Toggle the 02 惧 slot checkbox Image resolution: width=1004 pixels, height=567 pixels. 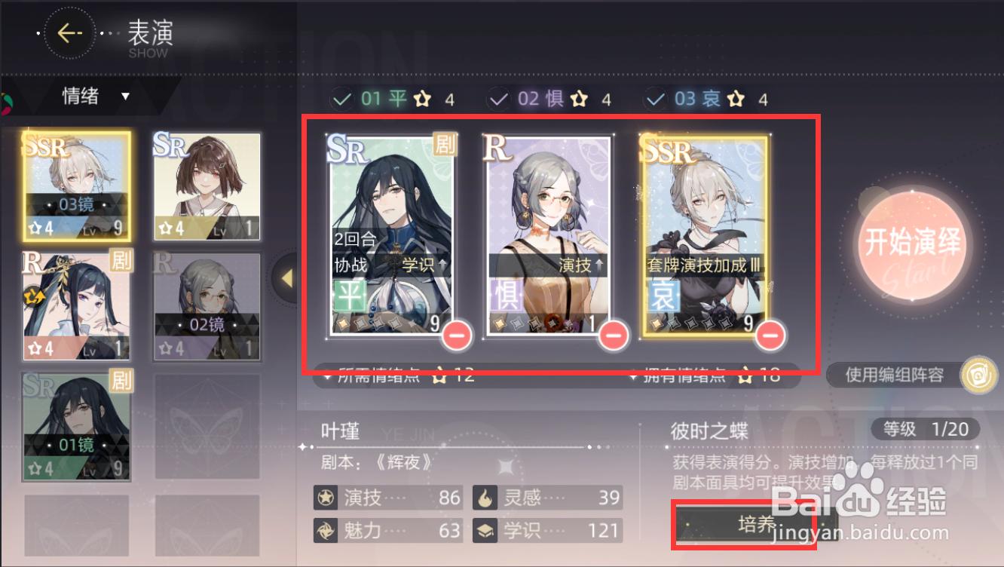[498, 99]
